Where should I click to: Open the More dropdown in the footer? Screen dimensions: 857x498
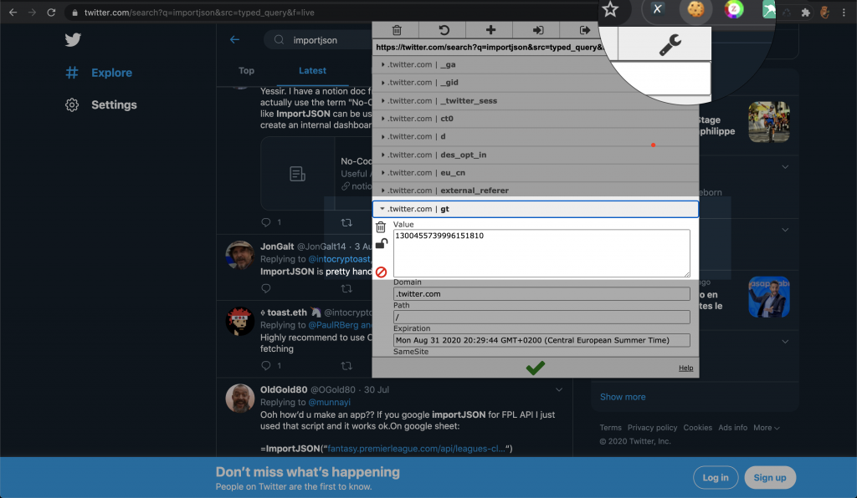tap(767, 428)
